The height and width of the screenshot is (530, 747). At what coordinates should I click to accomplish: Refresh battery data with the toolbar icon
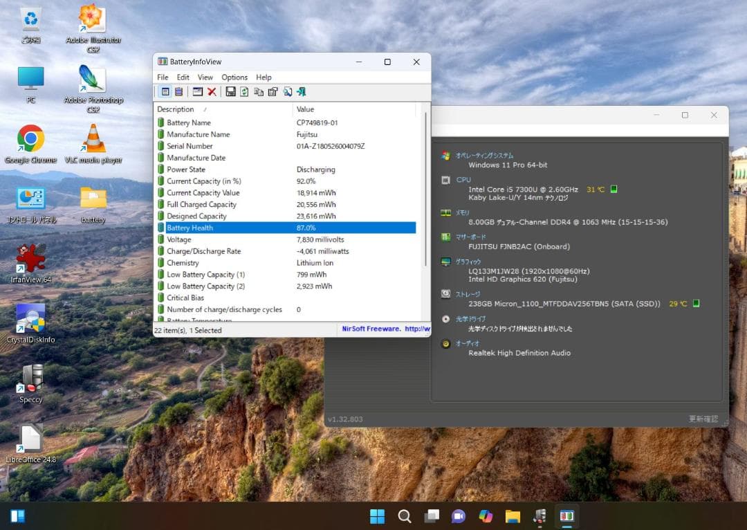tap(244, 91)
